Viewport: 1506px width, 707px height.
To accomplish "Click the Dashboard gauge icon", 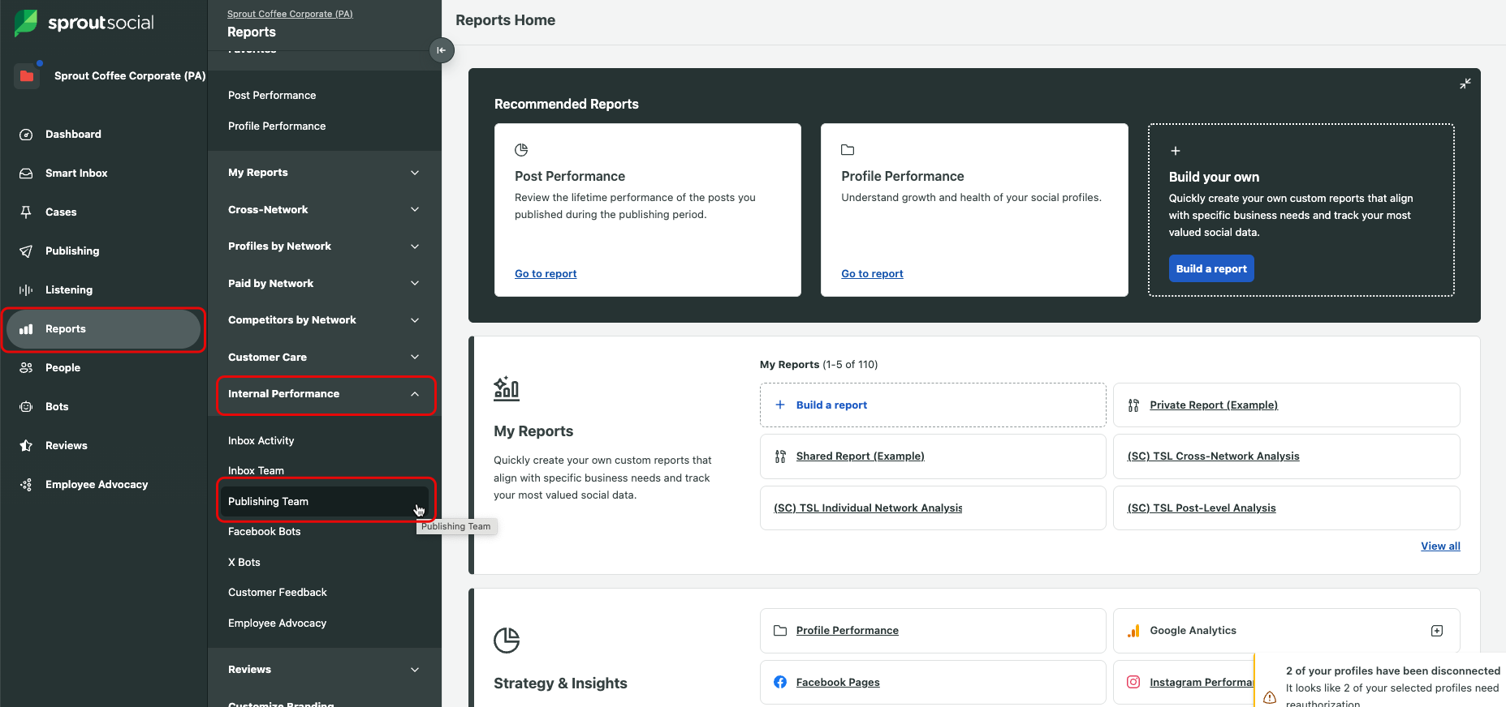I will [26, 135].
